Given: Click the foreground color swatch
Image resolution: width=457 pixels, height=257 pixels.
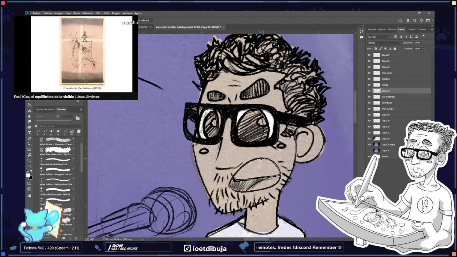Looking at the screenshot, I should pos(28,175).
